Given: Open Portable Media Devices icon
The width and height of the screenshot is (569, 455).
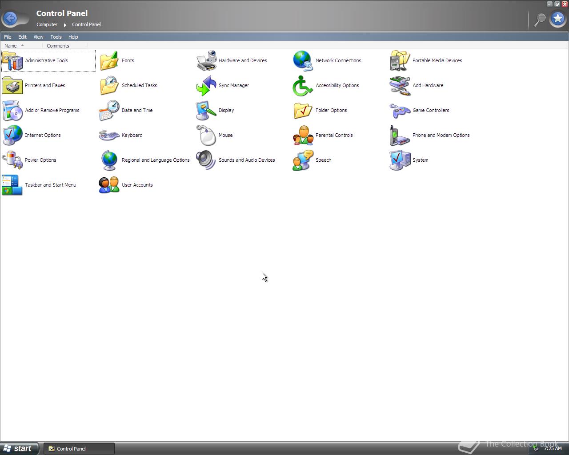Looking at the screenshot, I should coord(400,60).
